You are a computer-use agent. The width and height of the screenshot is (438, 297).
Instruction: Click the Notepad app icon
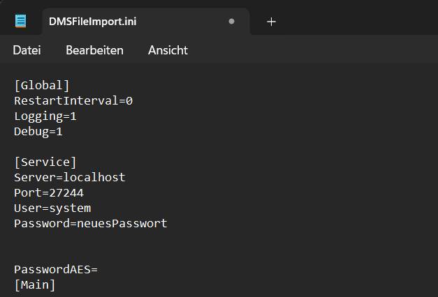[20, 21]
